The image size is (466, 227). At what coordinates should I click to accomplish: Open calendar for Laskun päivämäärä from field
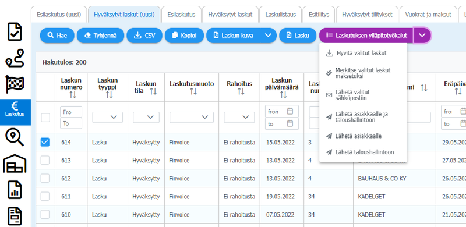[290, 111]
